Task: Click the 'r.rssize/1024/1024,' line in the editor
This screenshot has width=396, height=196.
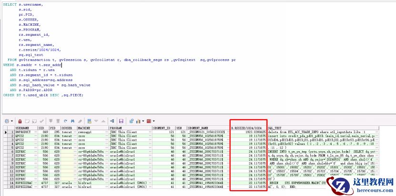Action: [x=40, y=50]
